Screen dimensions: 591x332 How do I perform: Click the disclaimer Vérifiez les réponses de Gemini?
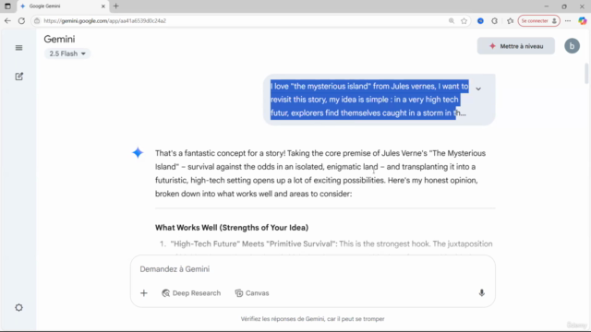tap(312, 319)
